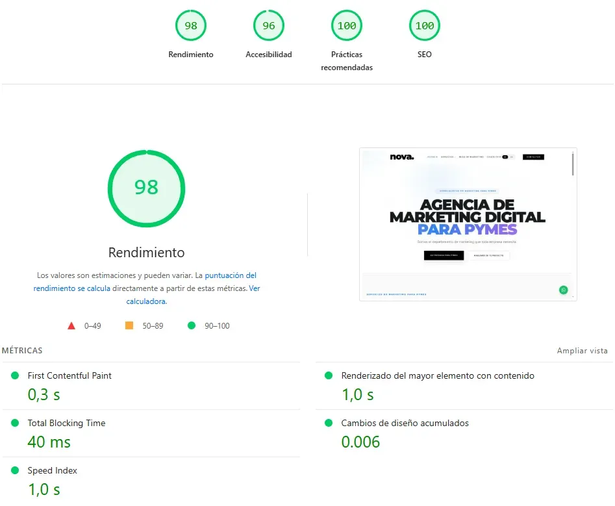Click the green dot next to Speed Index
The height and width of the screenshot is (506, 615).
pos(16,470)
